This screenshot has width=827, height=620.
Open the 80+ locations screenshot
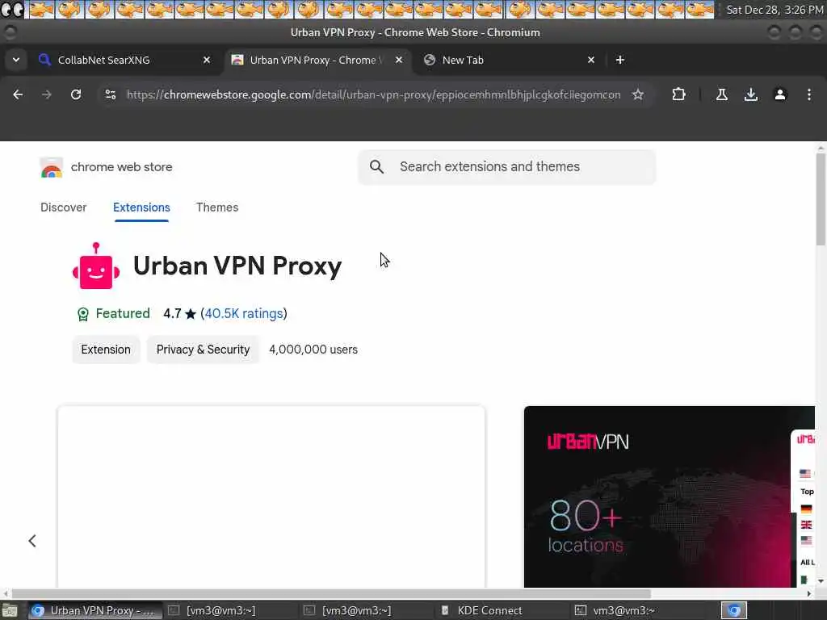point(669,496)
